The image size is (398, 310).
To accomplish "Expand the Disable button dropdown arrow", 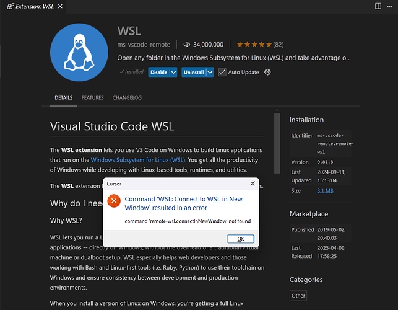I will tap(173, 72).
